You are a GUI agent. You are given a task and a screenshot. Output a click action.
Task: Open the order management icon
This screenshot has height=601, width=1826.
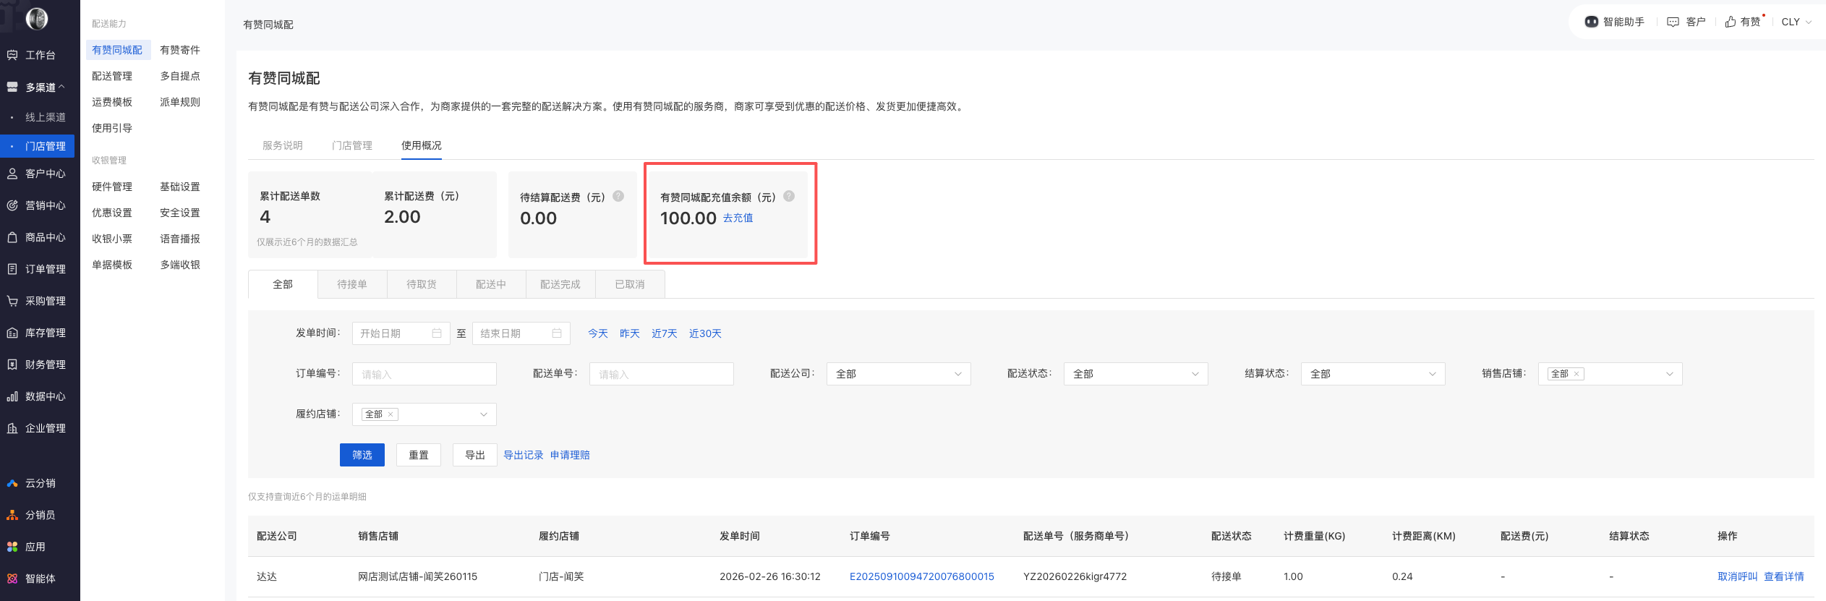coord(12,269)
